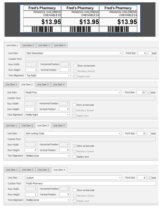Focus the Font Size field in Item Lookup Code panel
161x208 pixels.
tap(141, 133)
